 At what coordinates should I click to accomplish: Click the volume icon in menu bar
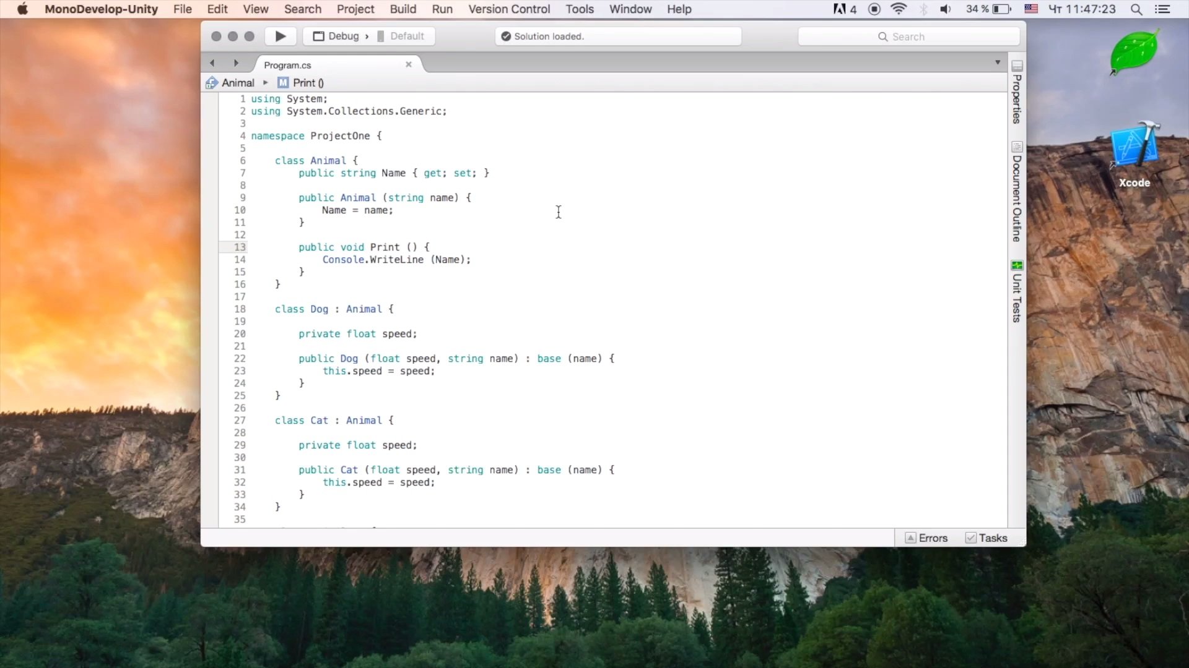(946, 9)
